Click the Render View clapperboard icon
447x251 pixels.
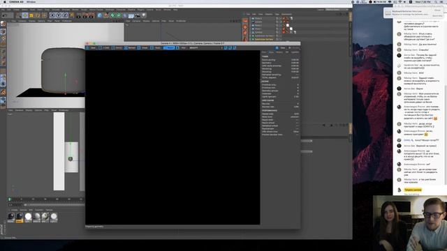[x=79, y=15]
